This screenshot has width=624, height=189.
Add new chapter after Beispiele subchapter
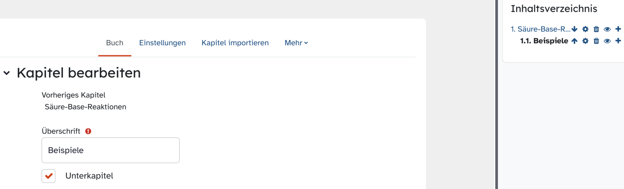coord(618,41)
